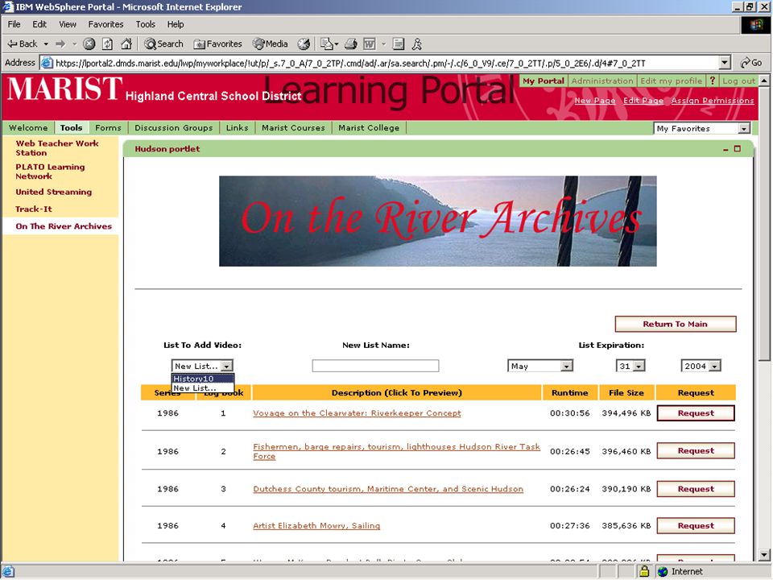Select New List... option in open dropdown
773x580 pixels.
203,388
